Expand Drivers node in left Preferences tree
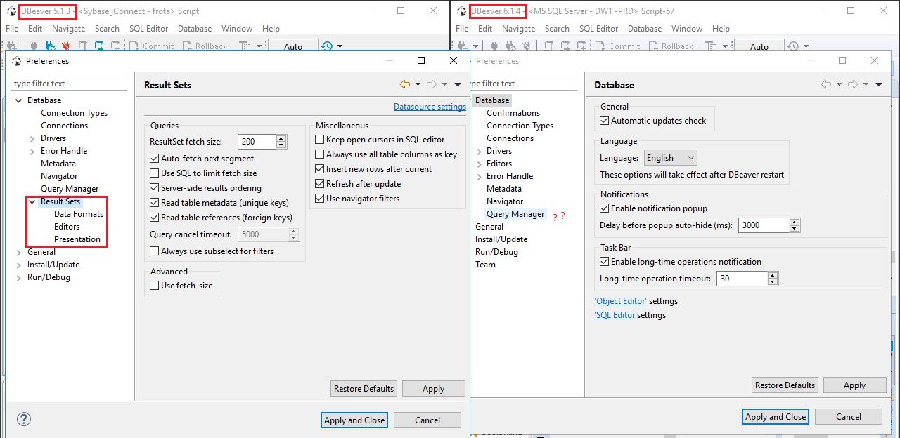This screenshot has height=438, width=900. pyautogui.click(x=32, y=138)
